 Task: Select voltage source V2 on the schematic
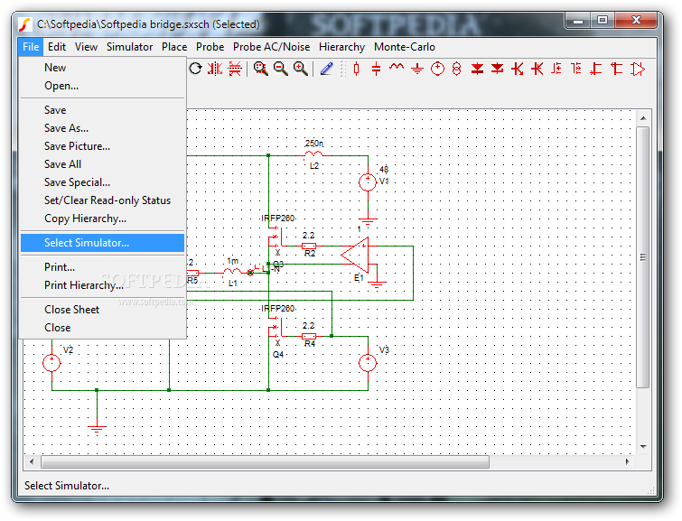point(51,363)
